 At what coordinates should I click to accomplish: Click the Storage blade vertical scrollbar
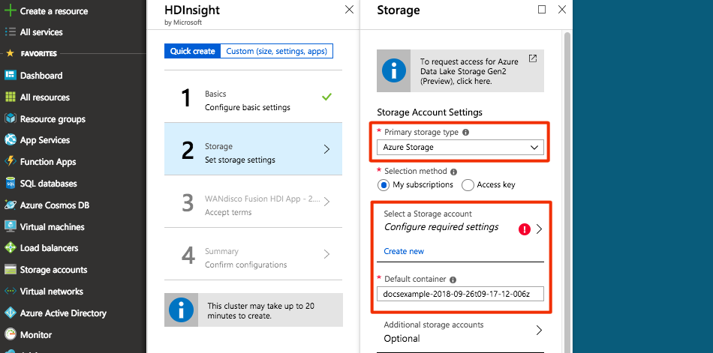(x=567, y=191)
